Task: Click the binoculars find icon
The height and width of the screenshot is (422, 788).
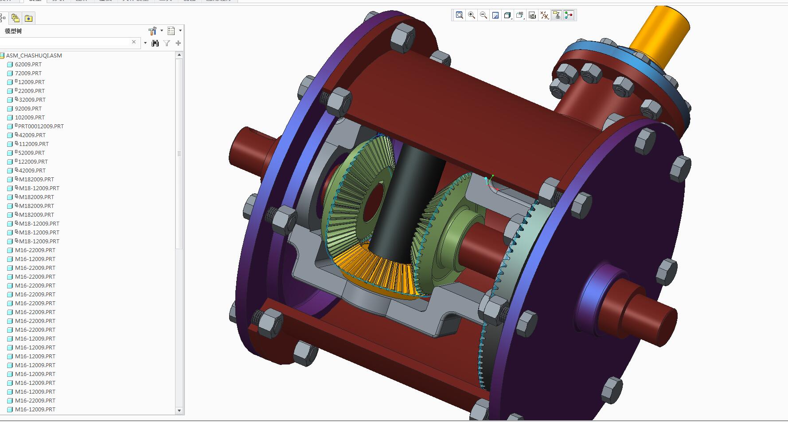Action: (x=155, y=43)
